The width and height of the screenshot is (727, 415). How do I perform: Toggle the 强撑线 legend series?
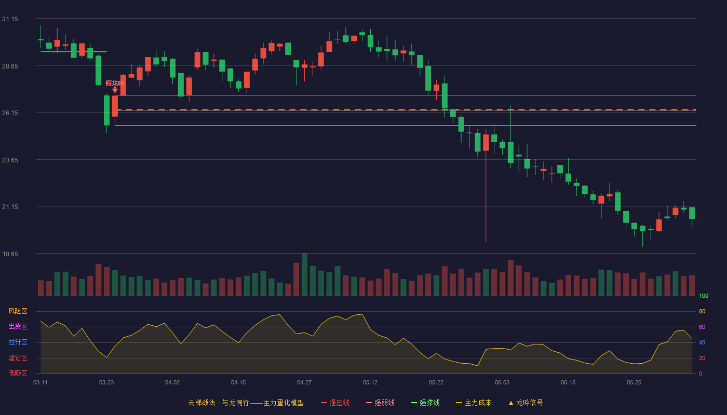(429, 403)
